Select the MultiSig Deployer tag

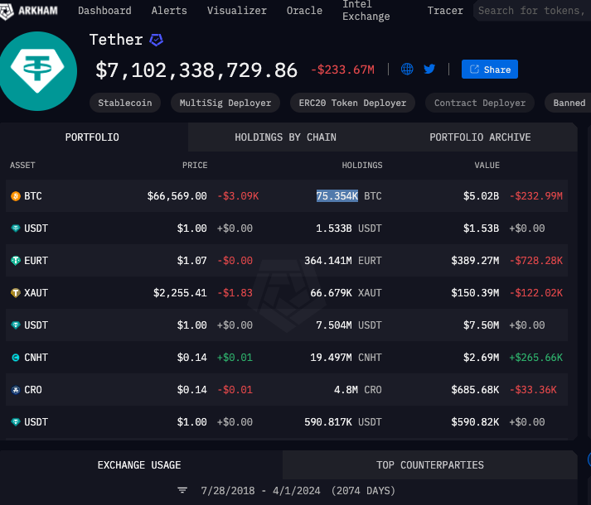point(225,103)
